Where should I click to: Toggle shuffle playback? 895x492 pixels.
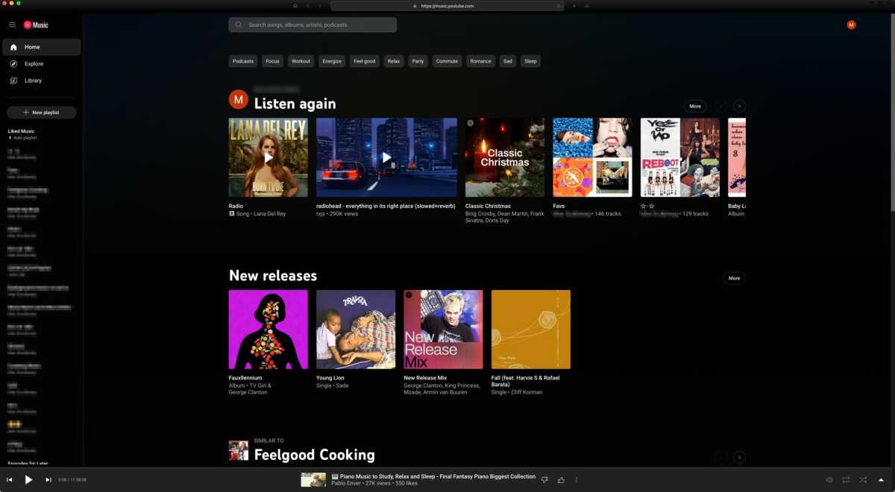click(x=863, y=480)
